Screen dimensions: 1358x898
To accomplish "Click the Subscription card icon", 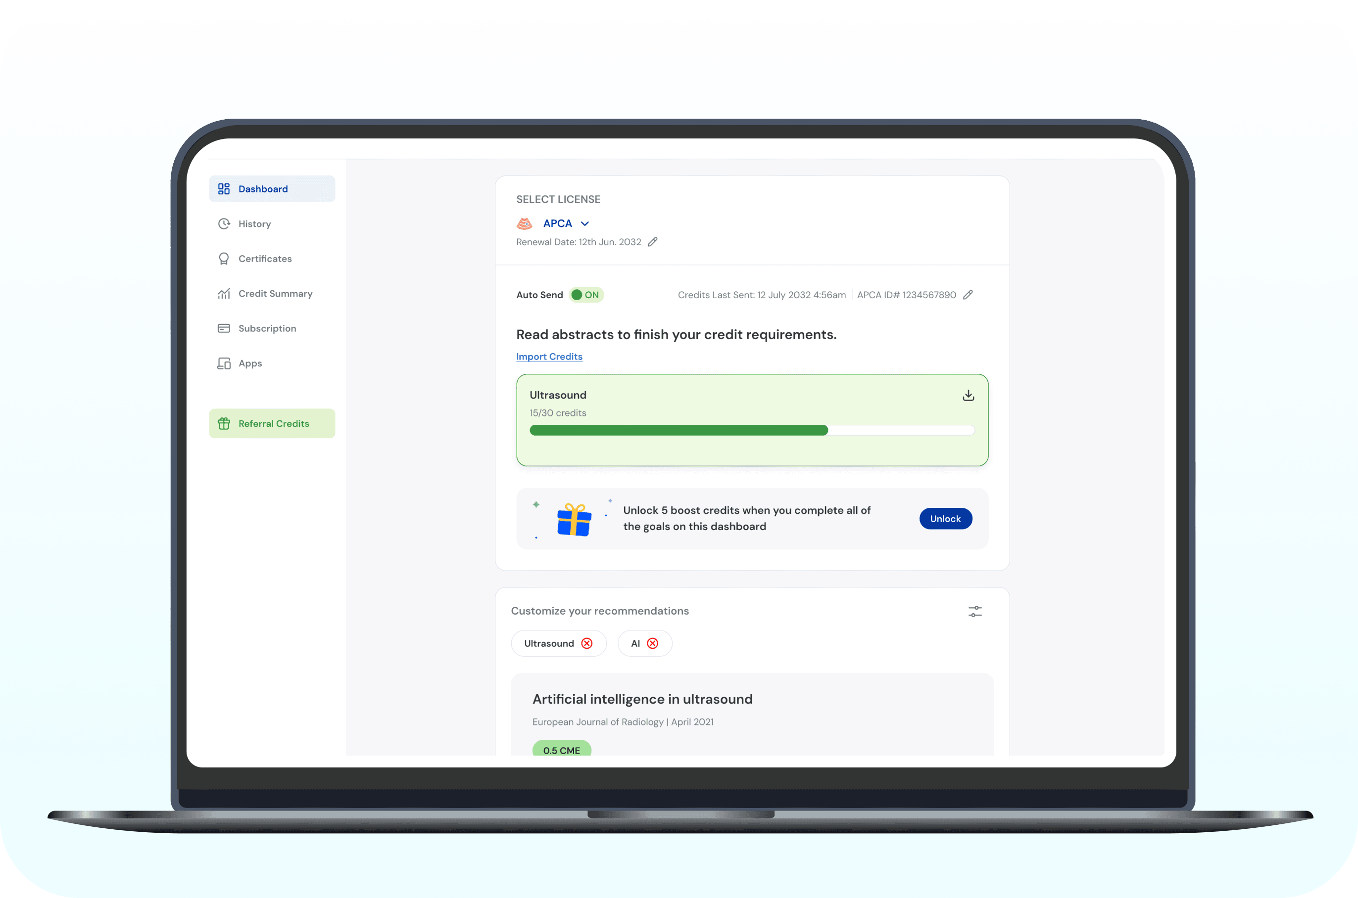I will (224, 328).
